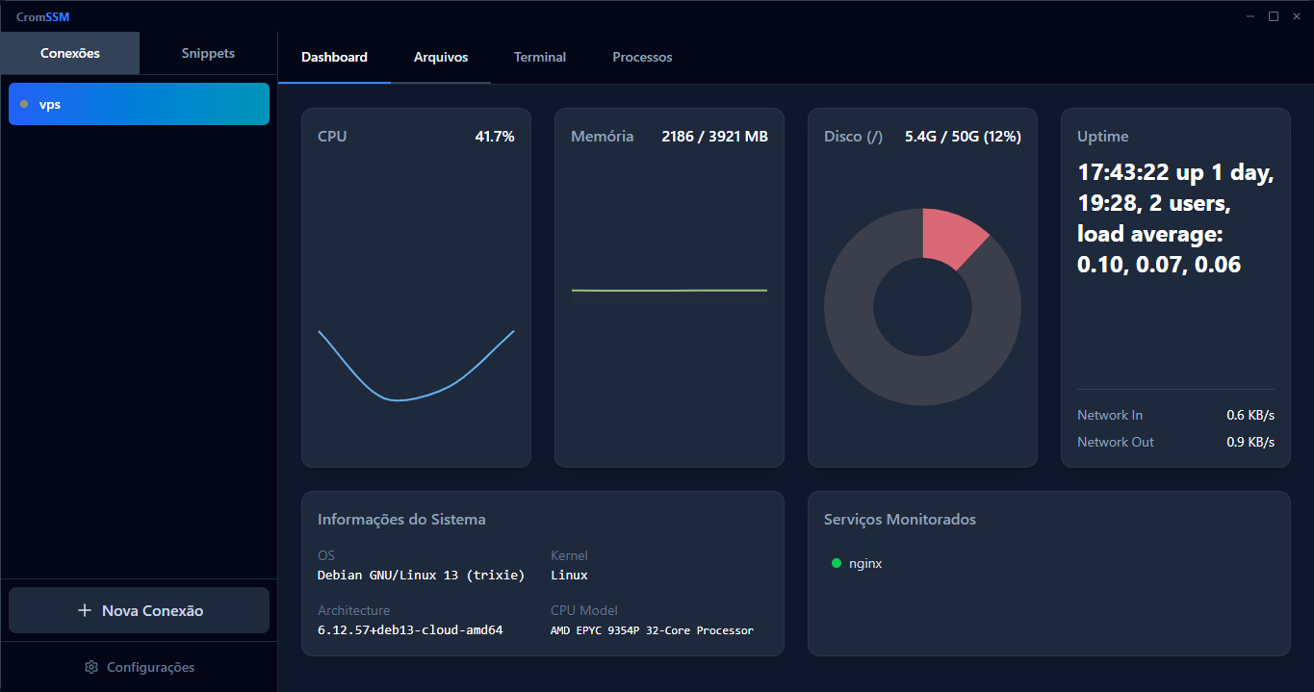1314x692 pixels.
Task: Open the Terminal tab
Action: pos(540,57)
